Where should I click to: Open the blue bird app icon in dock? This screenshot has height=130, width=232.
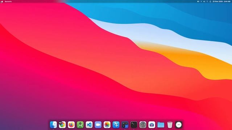tap(116, 125)
